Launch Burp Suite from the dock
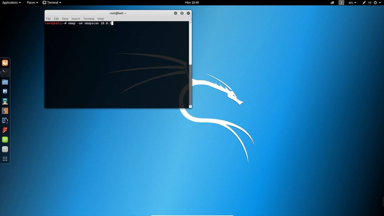Image resolution: width=384 pixels, height=216 pixels. pos(5,111)
